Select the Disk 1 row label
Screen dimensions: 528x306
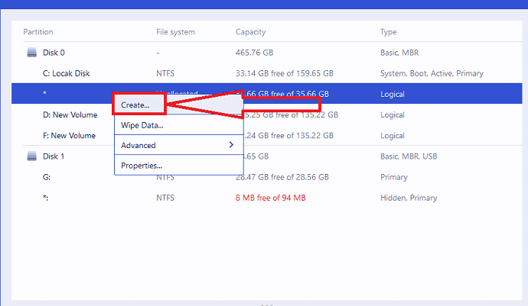[54, 156]
